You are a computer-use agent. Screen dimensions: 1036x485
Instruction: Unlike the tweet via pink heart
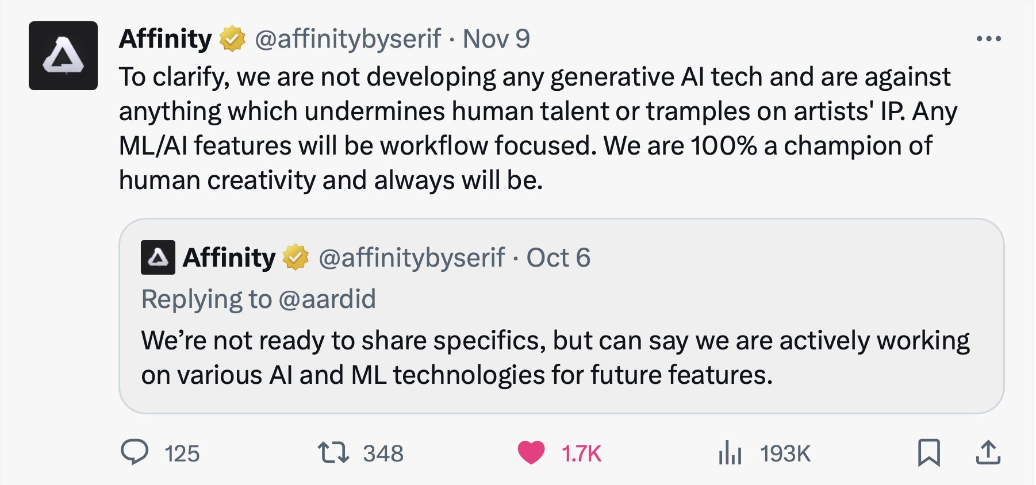[x=531, y=453]
